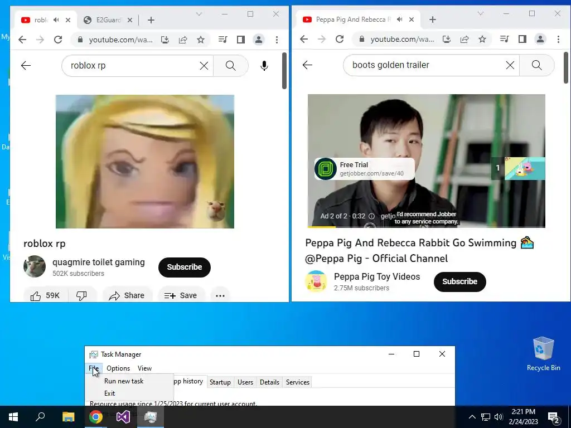Subscribe to Peppa Pig Toy Videos
571x428 pixels.
[x=460, y=281]
